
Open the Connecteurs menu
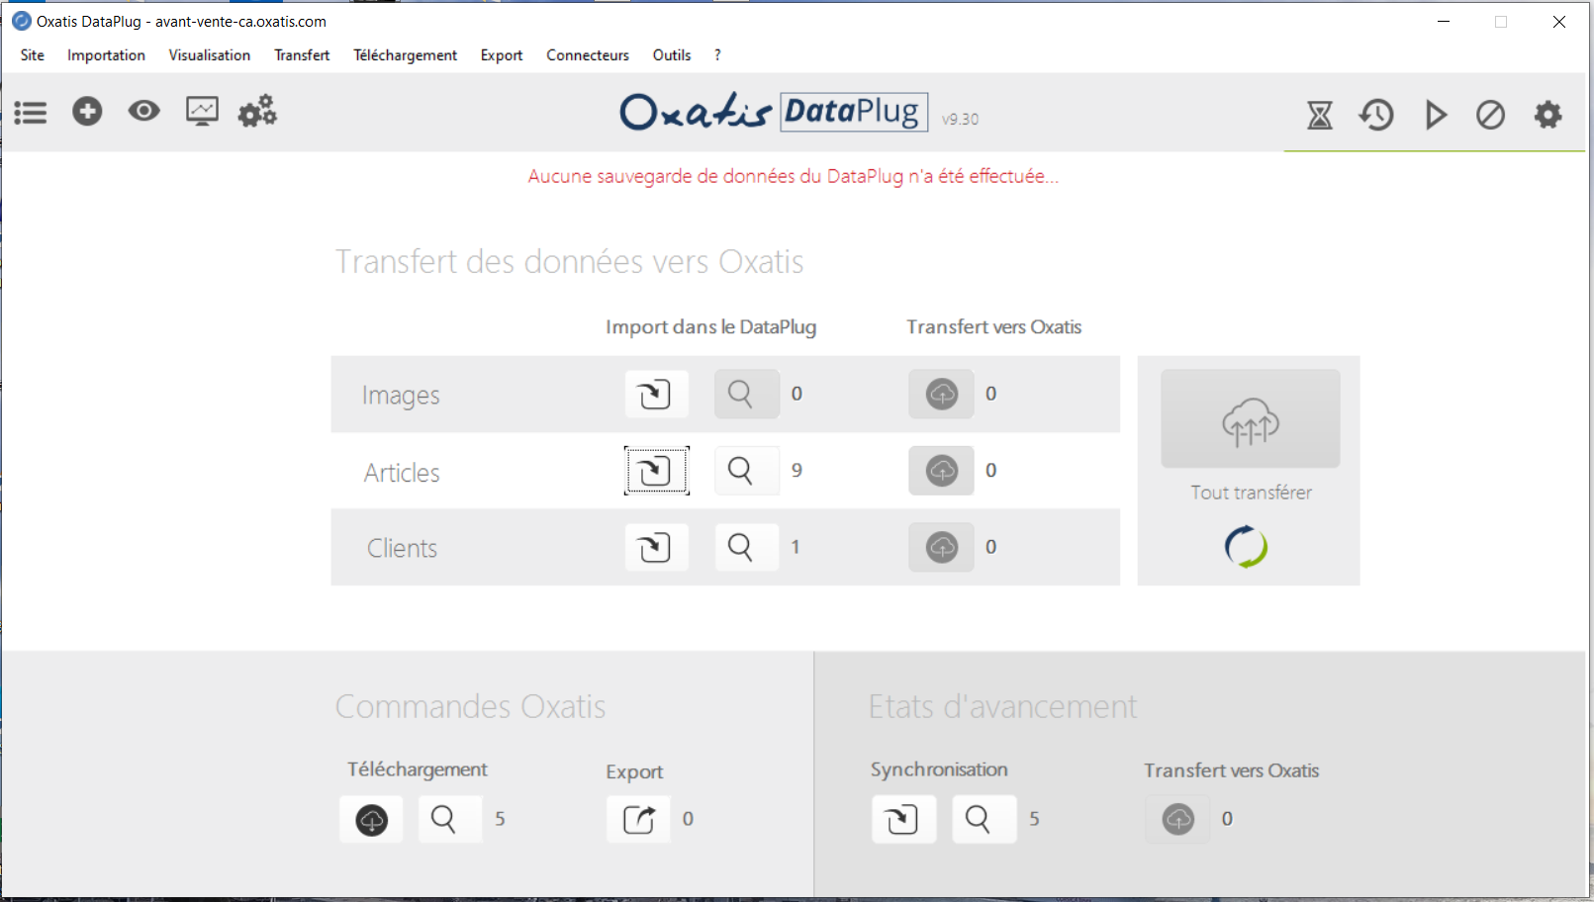tap(588, 55)
